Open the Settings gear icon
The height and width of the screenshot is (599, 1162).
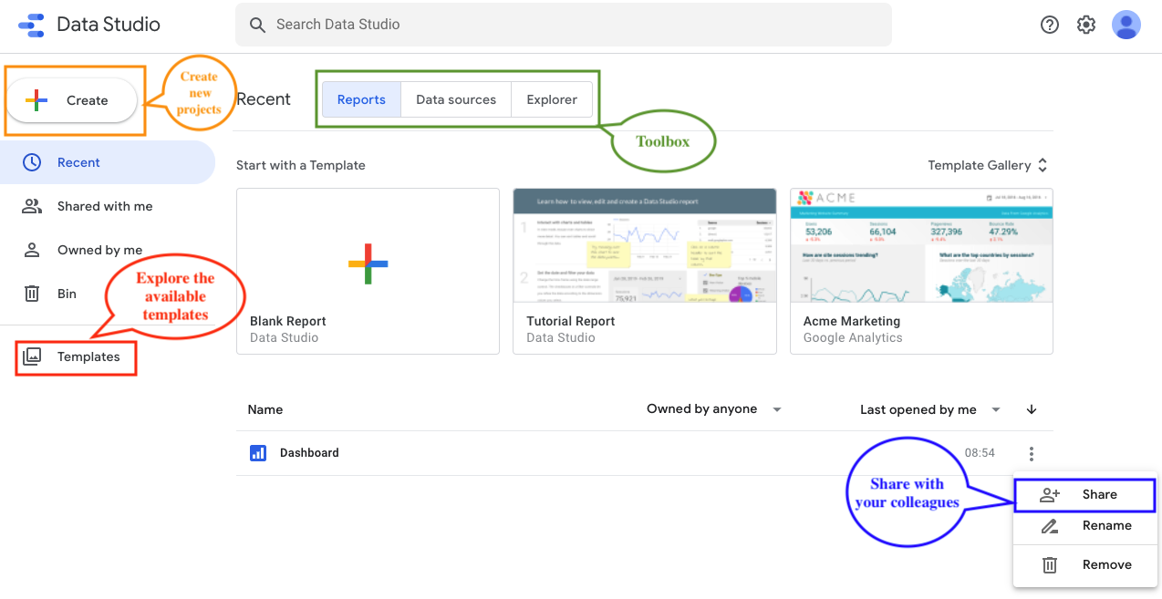pos(1085,25)
